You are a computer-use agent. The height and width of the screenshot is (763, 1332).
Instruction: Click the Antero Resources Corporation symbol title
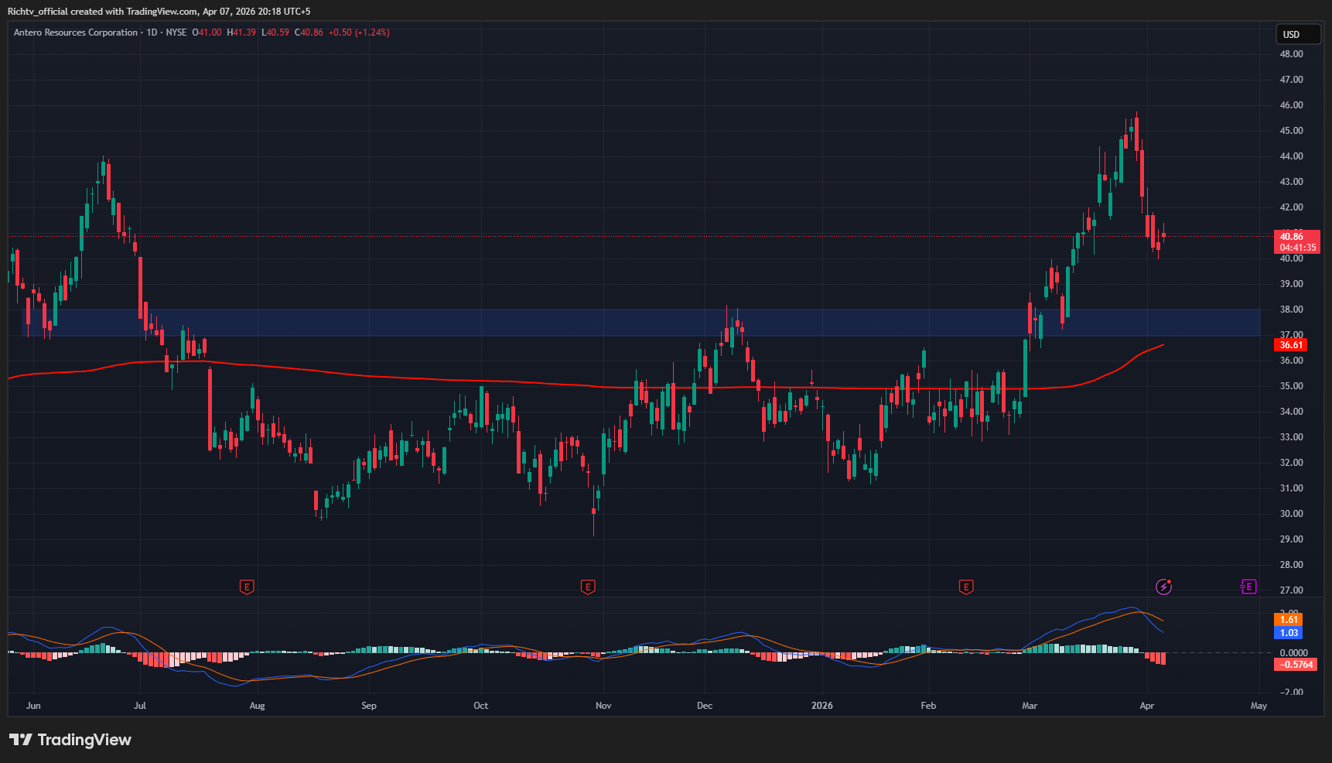[76, 33]
